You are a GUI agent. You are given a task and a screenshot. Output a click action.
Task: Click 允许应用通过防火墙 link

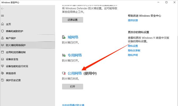(x=73, y=105)
